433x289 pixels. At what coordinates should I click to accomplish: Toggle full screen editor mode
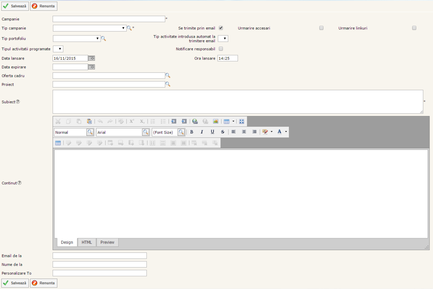[x=242, y=122]
